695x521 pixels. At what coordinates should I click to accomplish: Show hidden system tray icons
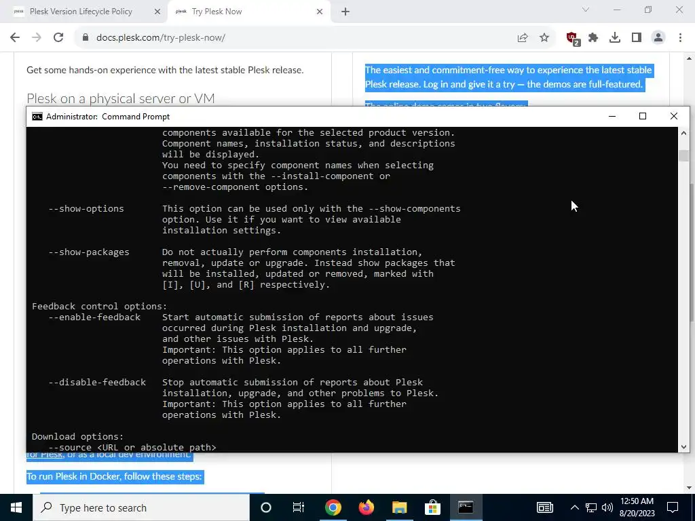574,507
